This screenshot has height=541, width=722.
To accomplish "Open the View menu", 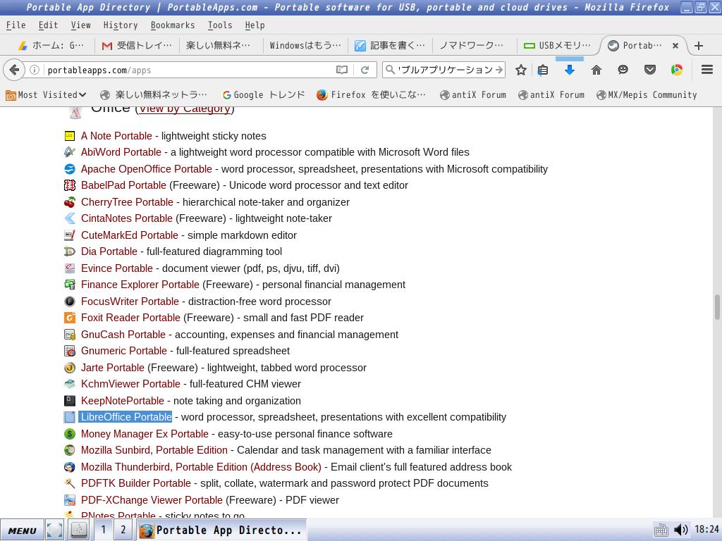I will point(80,25).
